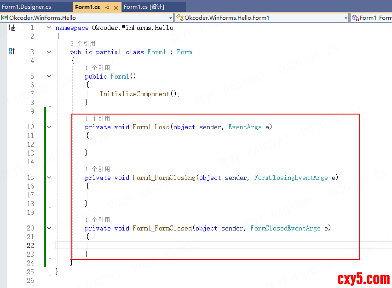Image resolution: width=392 pixels, height=288 pixels.
Task: Collapse the Form1_FormClosing method
Action: click(x=49, y=178)
